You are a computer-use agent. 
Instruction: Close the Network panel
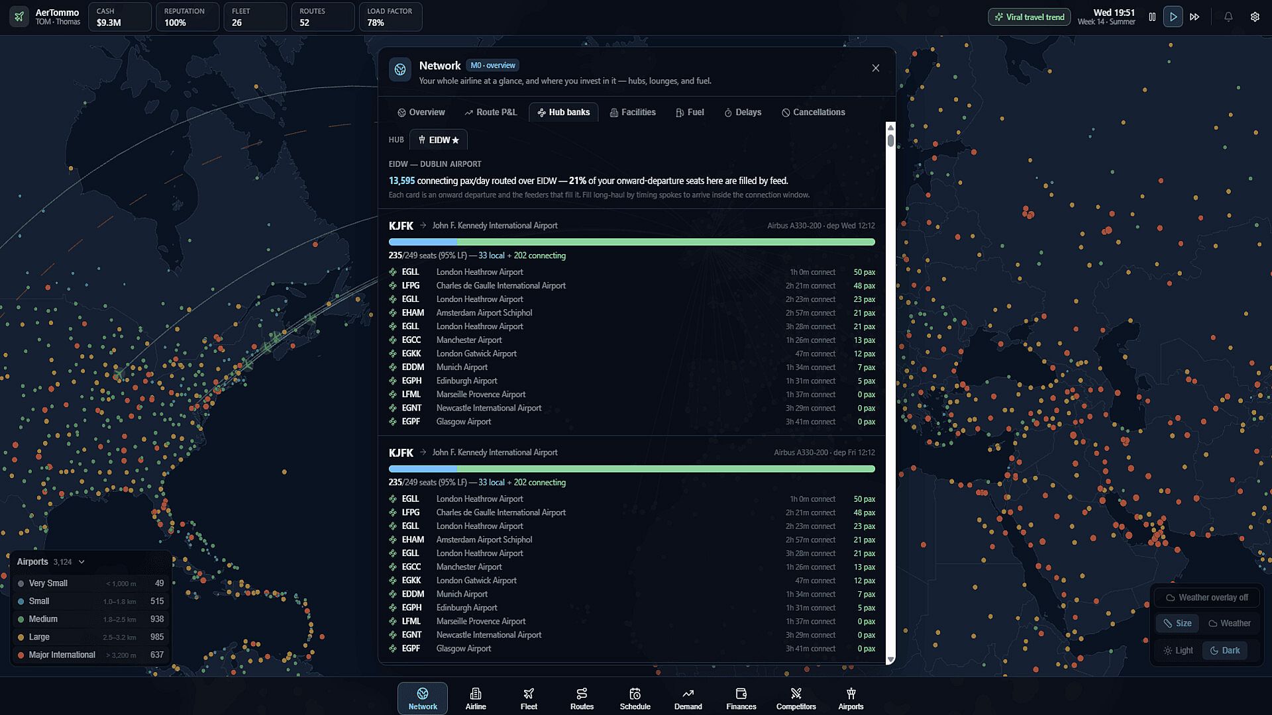(x=876, y=68)
